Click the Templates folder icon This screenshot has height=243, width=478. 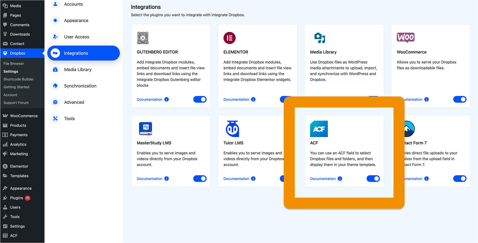[x=5, y=176]
